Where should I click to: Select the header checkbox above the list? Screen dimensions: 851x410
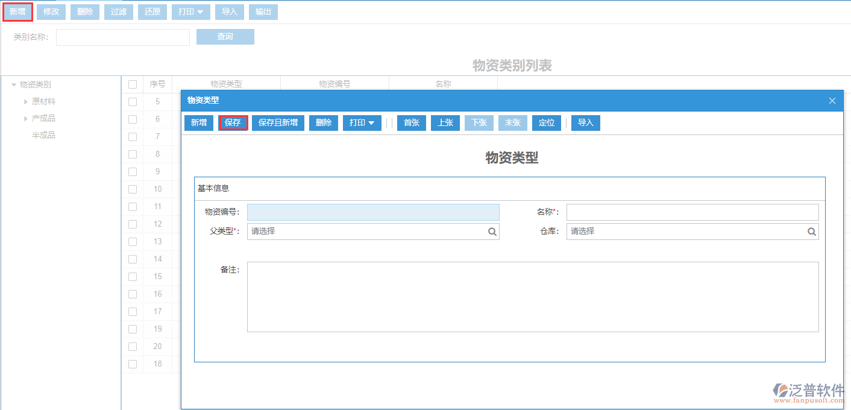[133, 84]
